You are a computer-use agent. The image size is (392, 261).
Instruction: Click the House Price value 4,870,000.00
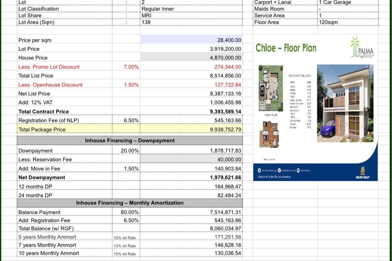click(x=225, y=58)
